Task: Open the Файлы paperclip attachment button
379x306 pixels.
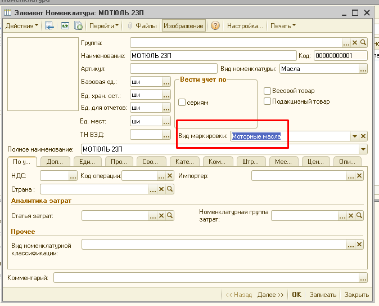Action: (142, 26)
